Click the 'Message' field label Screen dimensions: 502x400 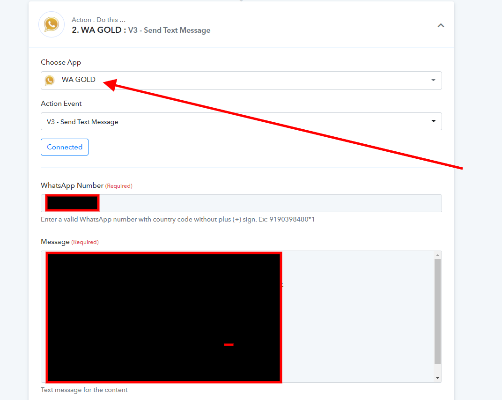[x=55, y=242]
